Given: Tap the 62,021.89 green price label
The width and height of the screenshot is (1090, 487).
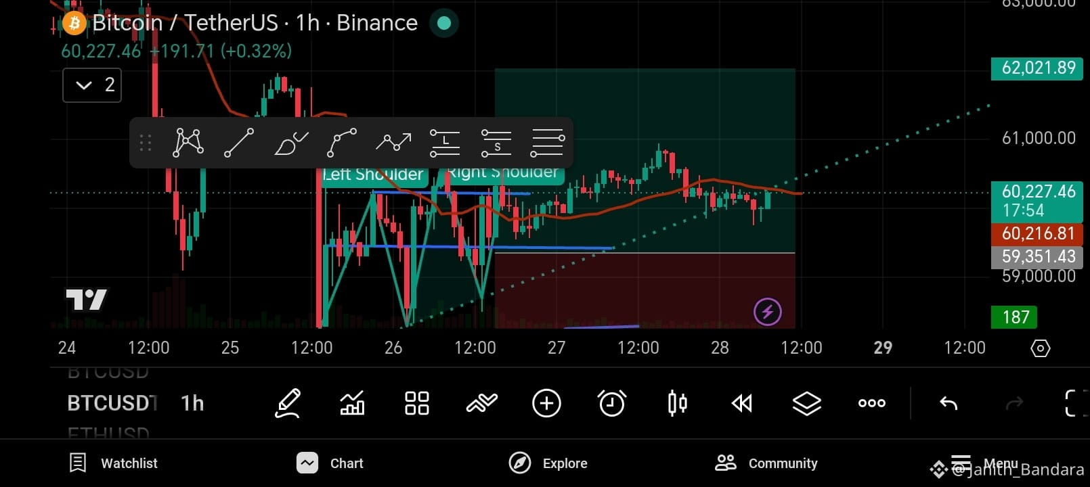Looking at the screenshot, I should coord(1039,68).
